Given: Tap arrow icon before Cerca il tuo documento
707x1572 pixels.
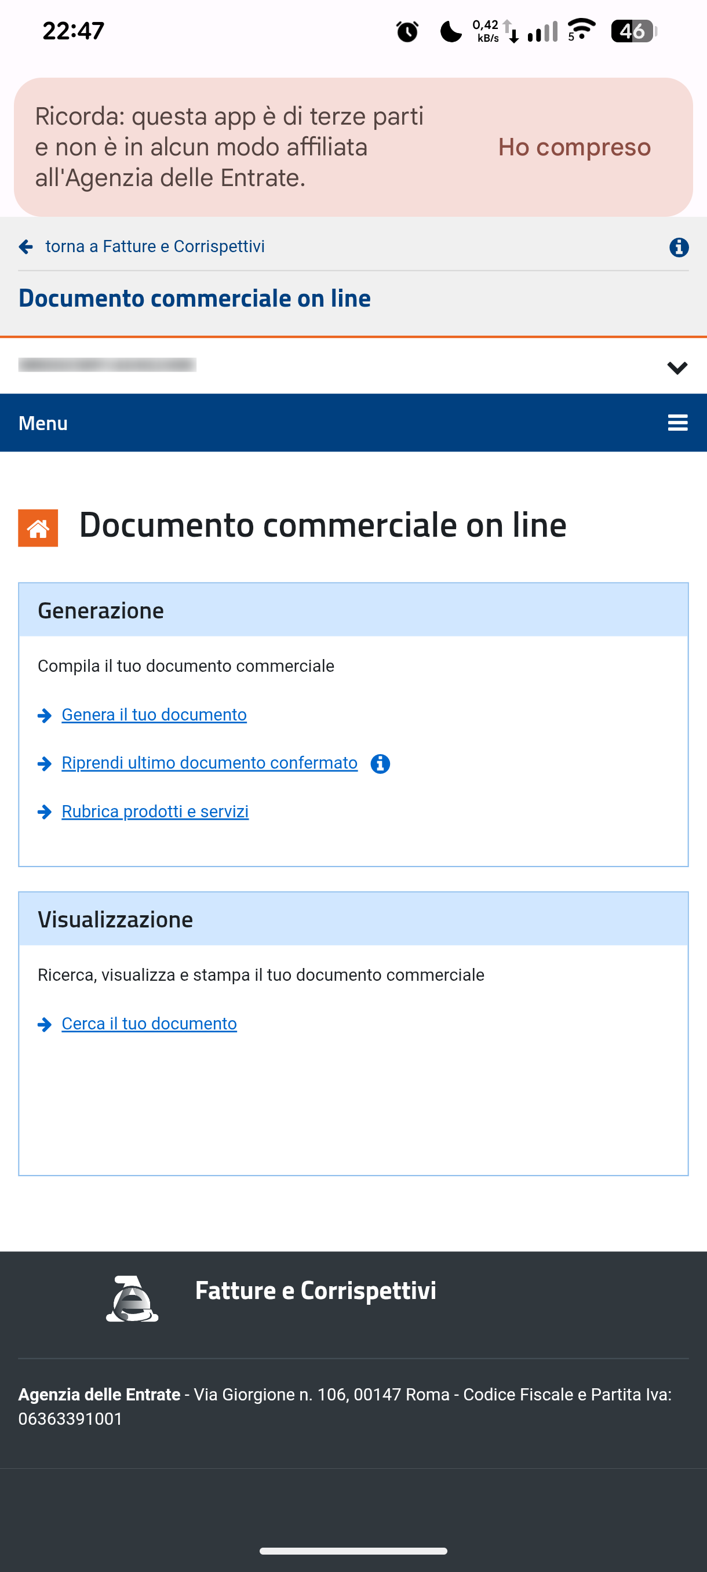Looking at the screenshot, I should (x=45, y=1024).
